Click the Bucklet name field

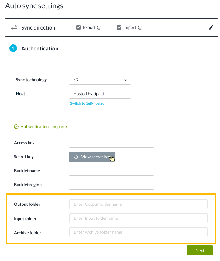pos(112,171)
